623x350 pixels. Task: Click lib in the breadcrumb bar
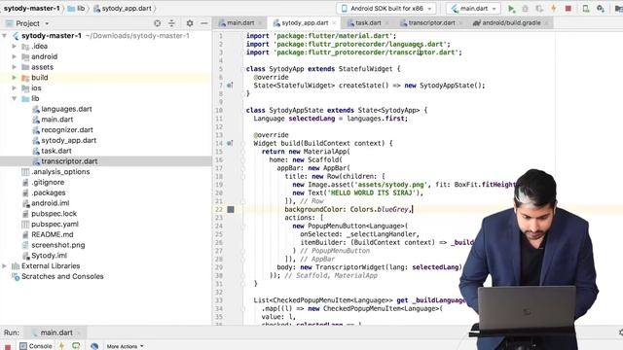coord(77,9)
